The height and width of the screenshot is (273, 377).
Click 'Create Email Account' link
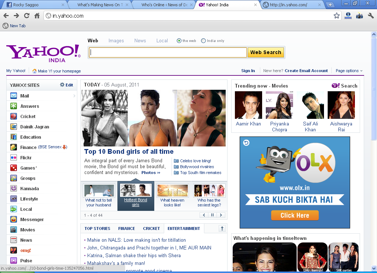point(307,71)
